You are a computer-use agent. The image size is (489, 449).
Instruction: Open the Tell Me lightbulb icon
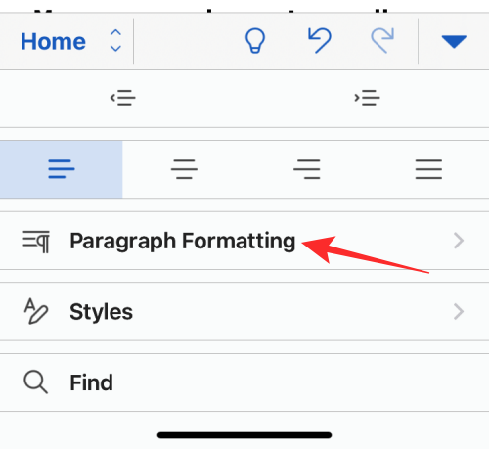[255, 41]
